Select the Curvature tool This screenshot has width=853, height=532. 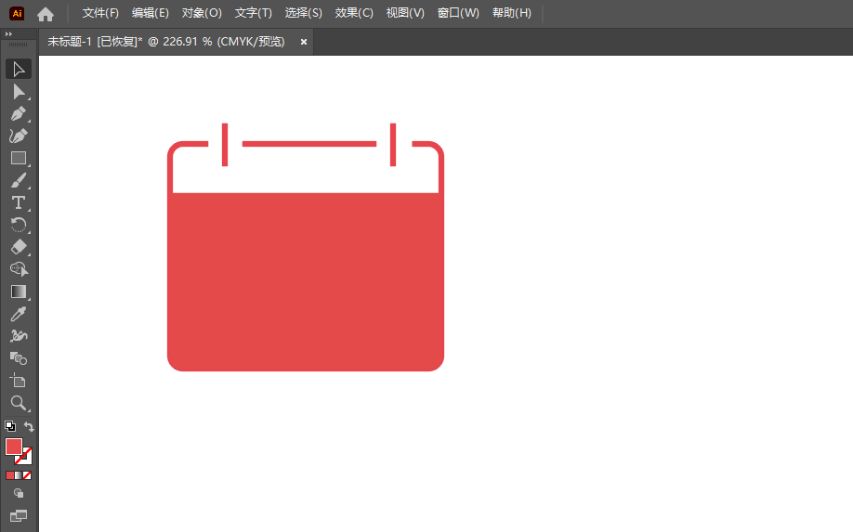19,136
